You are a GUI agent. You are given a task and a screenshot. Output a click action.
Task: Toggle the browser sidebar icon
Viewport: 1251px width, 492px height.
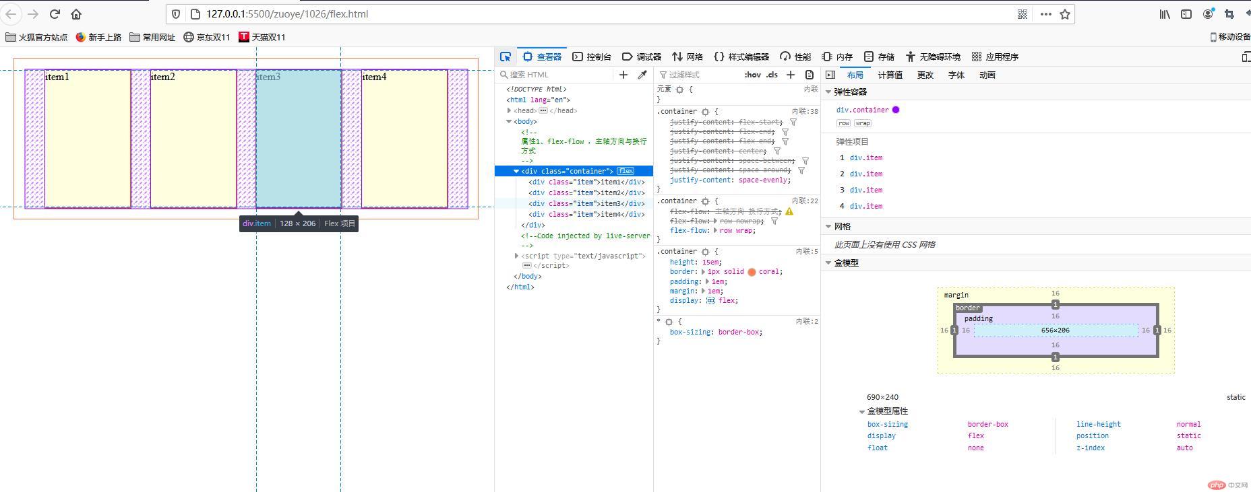tap(1186, 14)
